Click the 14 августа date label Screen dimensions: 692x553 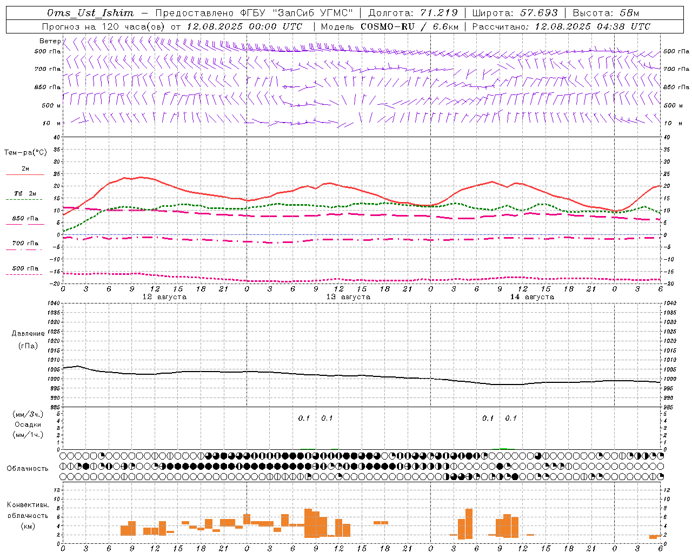(x=532, y=297)
